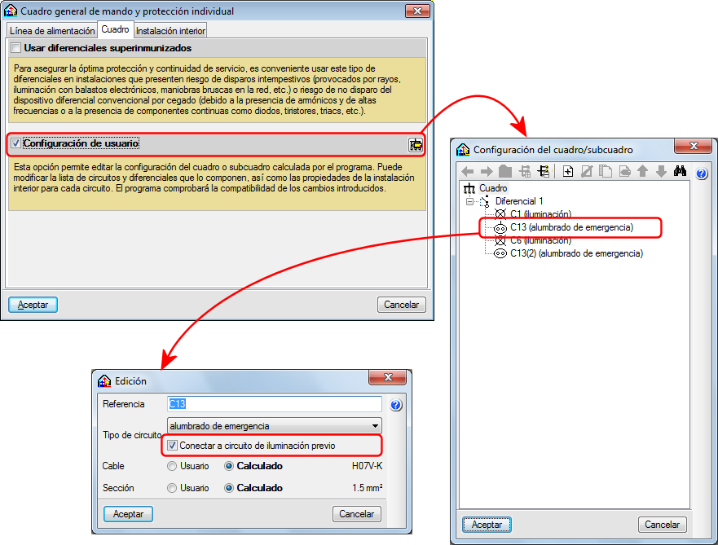Viewport: 718px width, 545px height.
Task: Move item down with the down arrow
Action: (x=661, y=172)
